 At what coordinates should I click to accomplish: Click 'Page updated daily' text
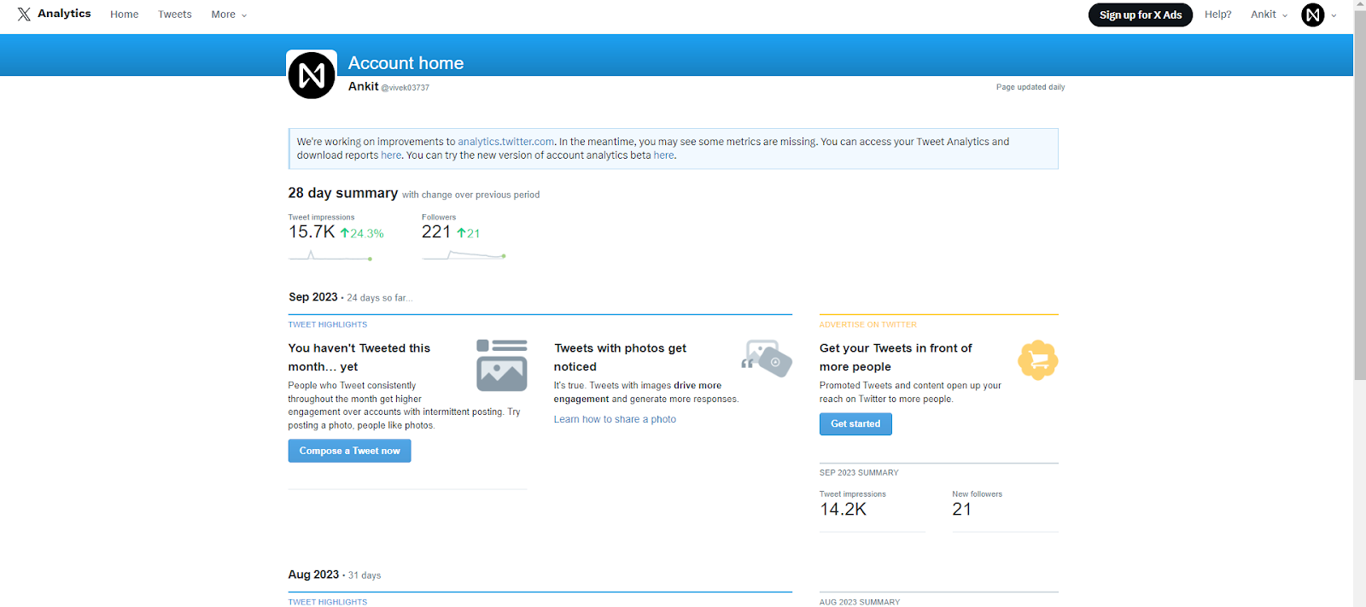point(1030,87)
